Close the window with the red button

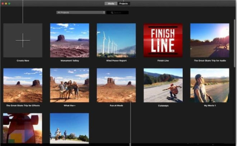(3, 4)
